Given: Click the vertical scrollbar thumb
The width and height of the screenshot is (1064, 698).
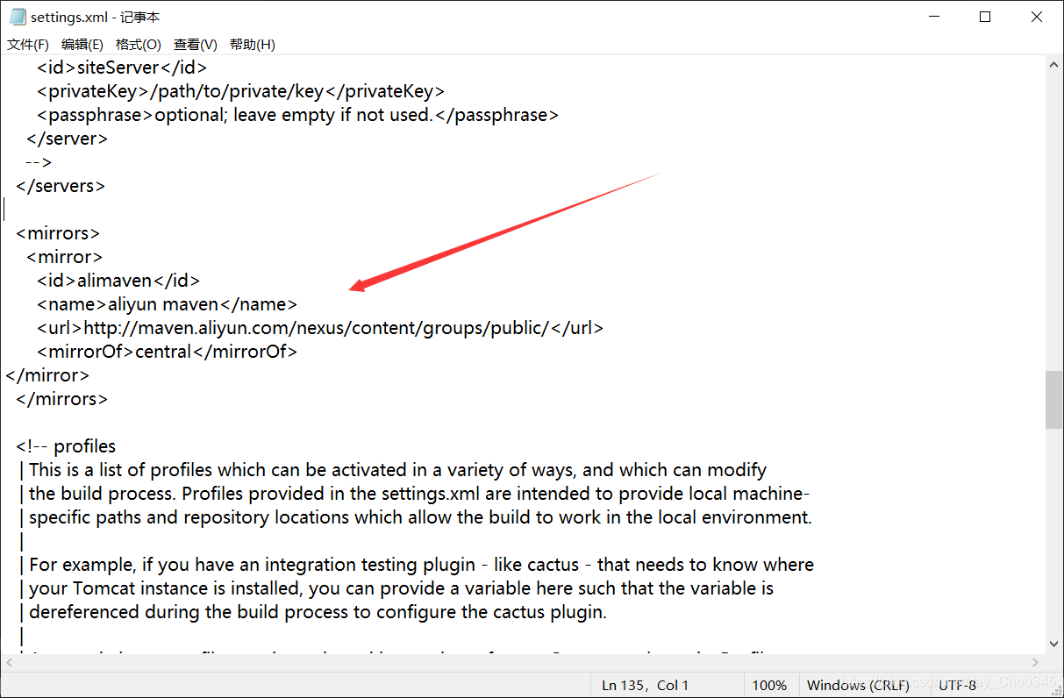Looking at the screenshot, I should [1053, 400].
